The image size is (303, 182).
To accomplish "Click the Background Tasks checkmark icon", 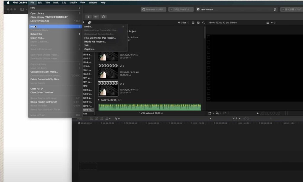I will (103, 17).
